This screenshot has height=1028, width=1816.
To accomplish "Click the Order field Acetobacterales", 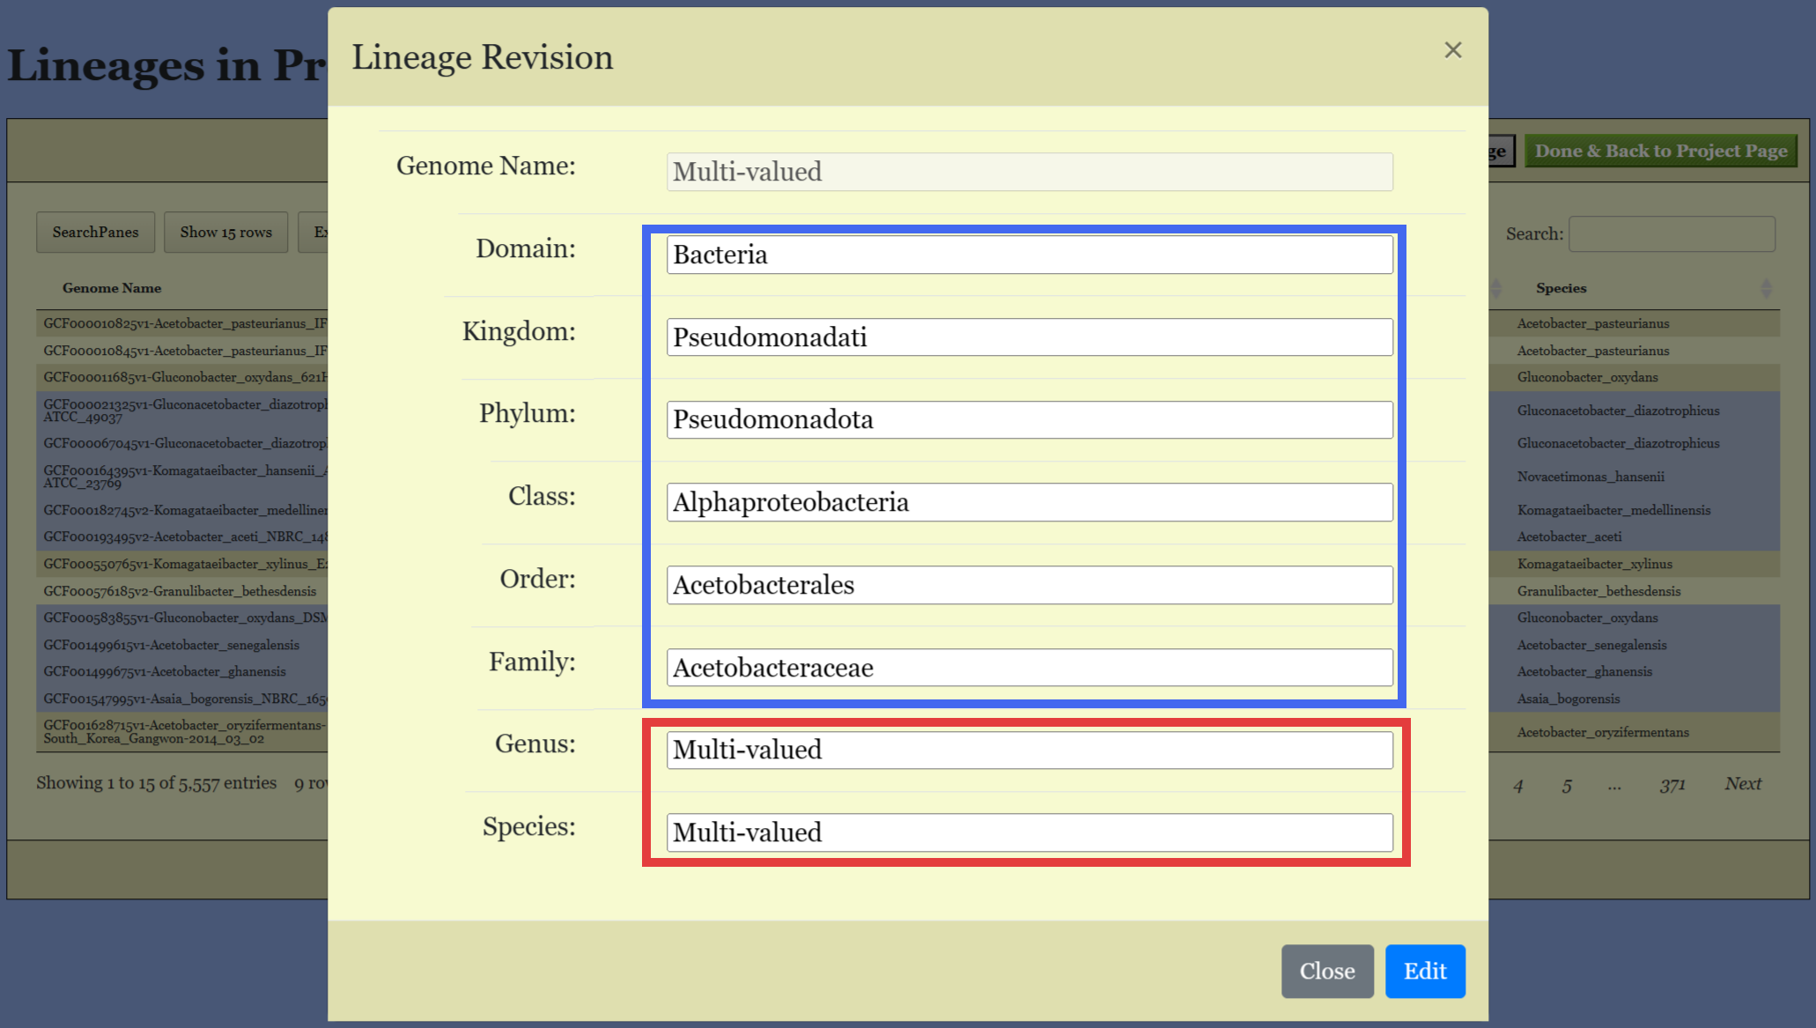I will [1029, 585].
